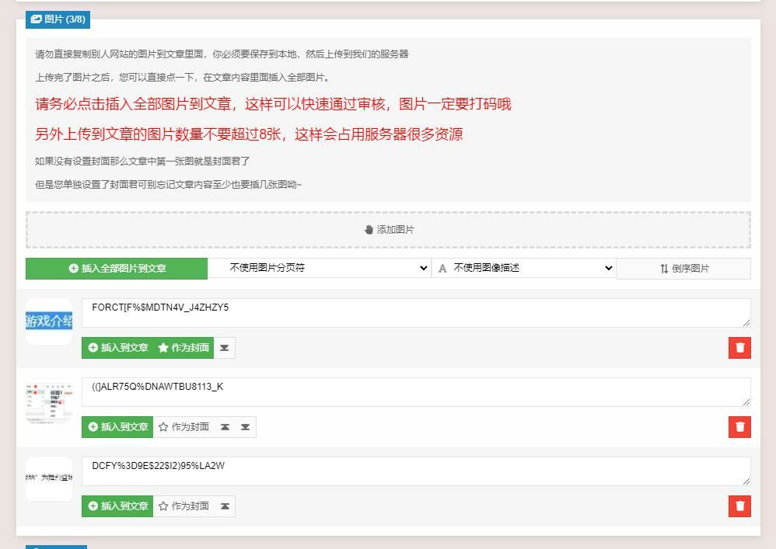This screenshot has width=776, height=549.
Task: Move the first image down with arrow icon
Action: pyautogui.click(x=225, y=348)
